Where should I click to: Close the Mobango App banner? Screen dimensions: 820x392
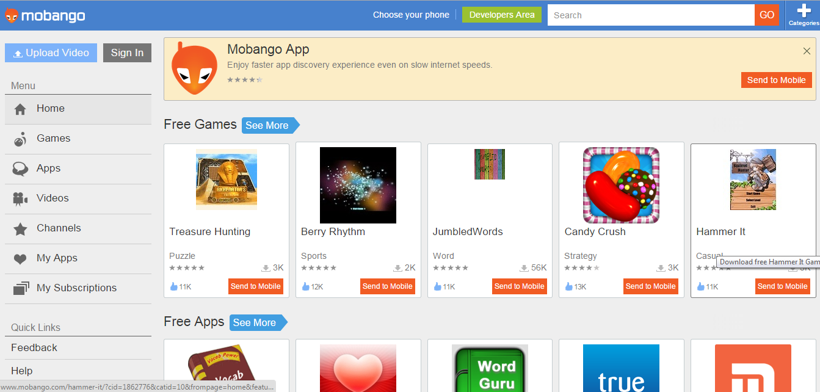(x=807, y=51)
